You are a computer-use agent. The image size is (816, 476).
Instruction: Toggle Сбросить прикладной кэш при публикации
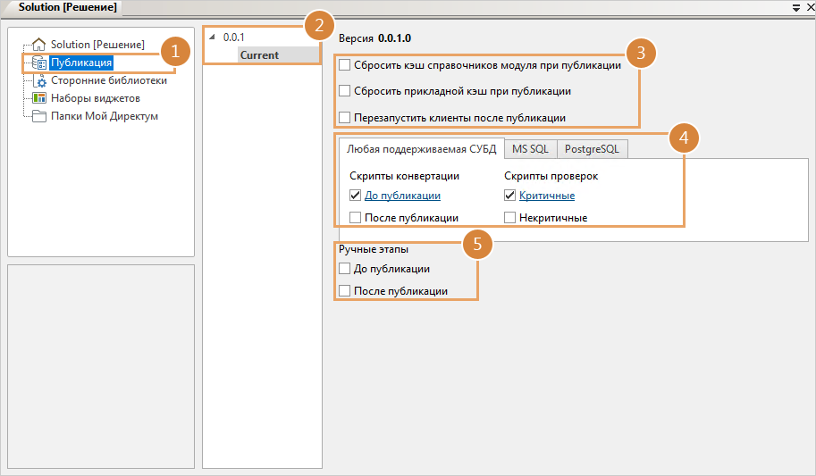pyautogui.click(x=345, y=91)
